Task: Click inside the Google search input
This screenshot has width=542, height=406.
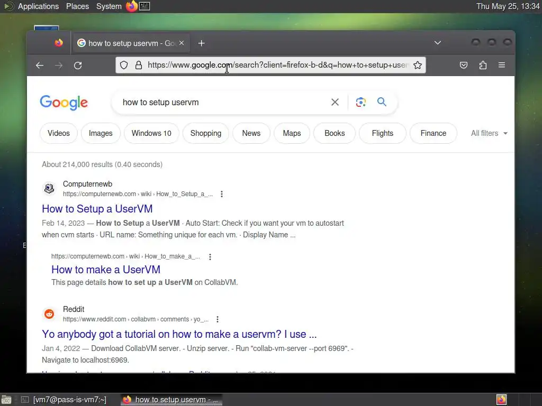Action: (221, 102)
